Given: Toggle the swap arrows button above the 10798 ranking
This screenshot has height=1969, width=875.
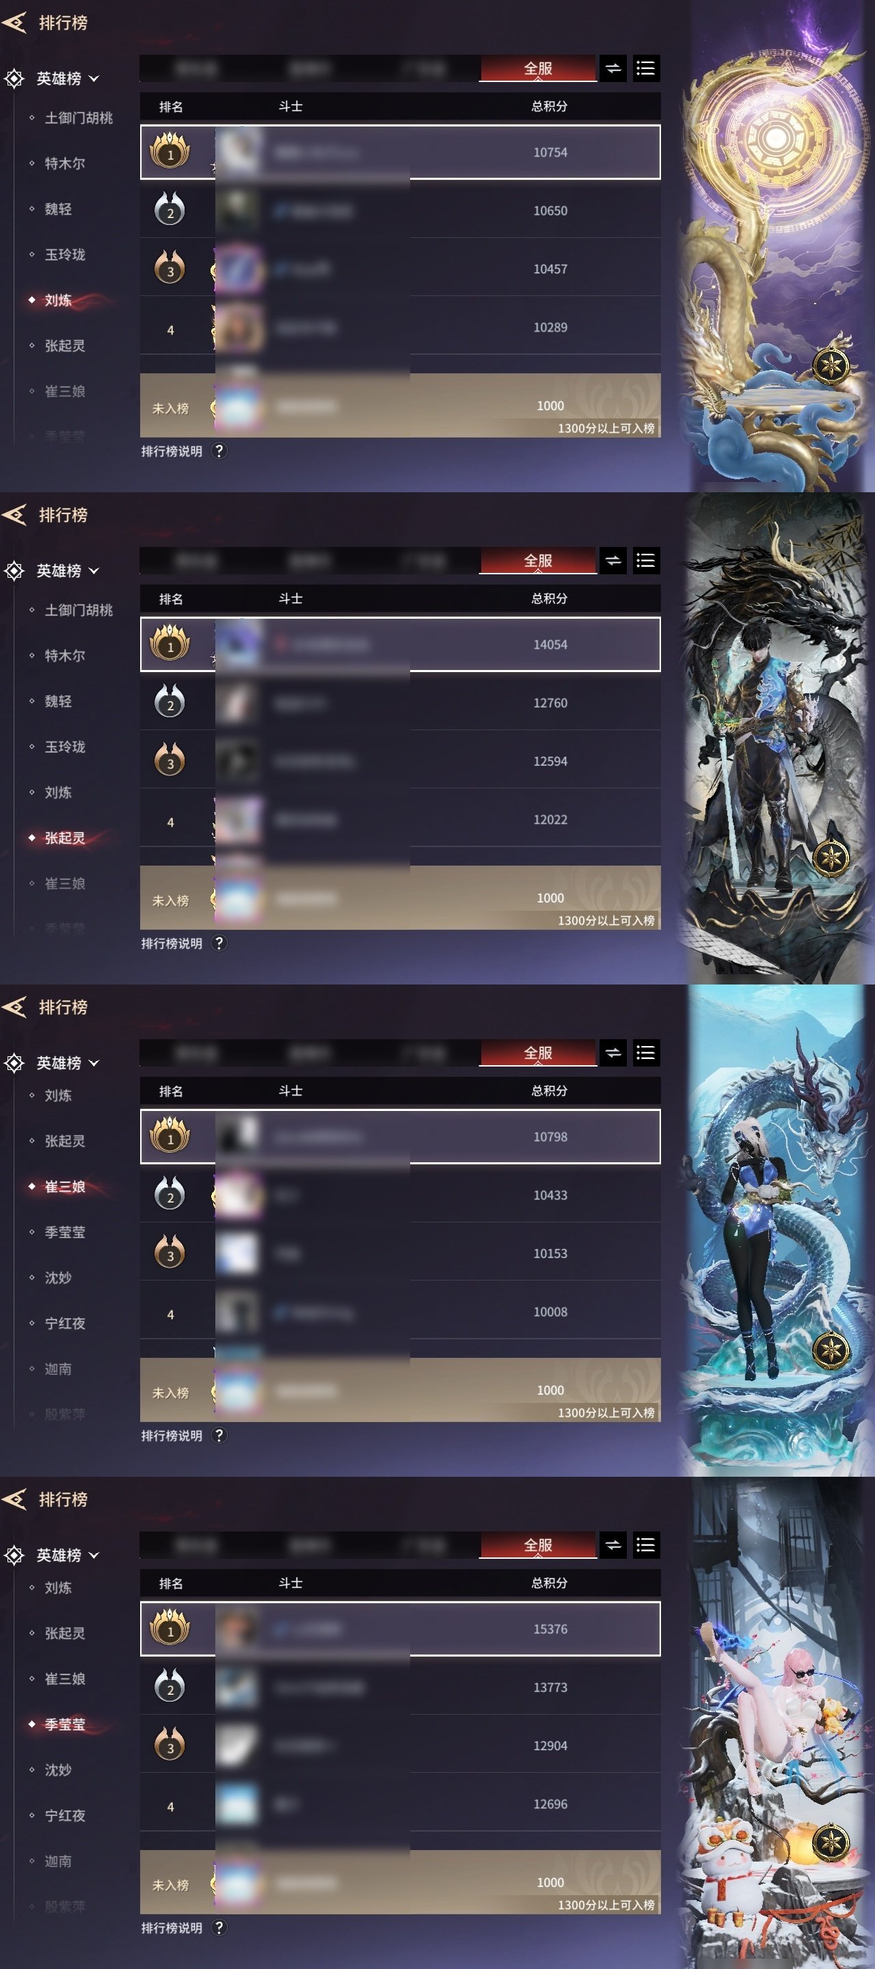Looking at the screenshot, I should click(613, 1053).
